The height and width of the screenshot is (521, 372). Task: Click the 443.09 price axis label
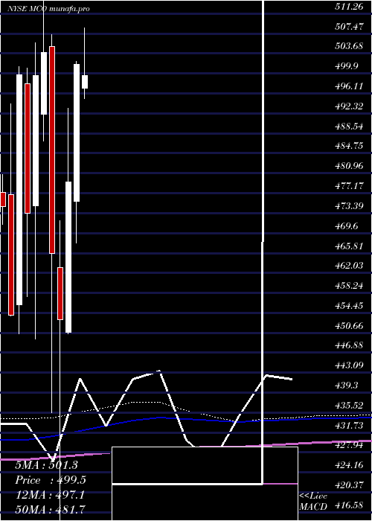coord(349,365)
